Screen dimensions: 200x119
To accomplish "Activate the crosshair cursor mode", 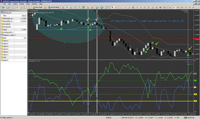I will (x=116, y=7).
